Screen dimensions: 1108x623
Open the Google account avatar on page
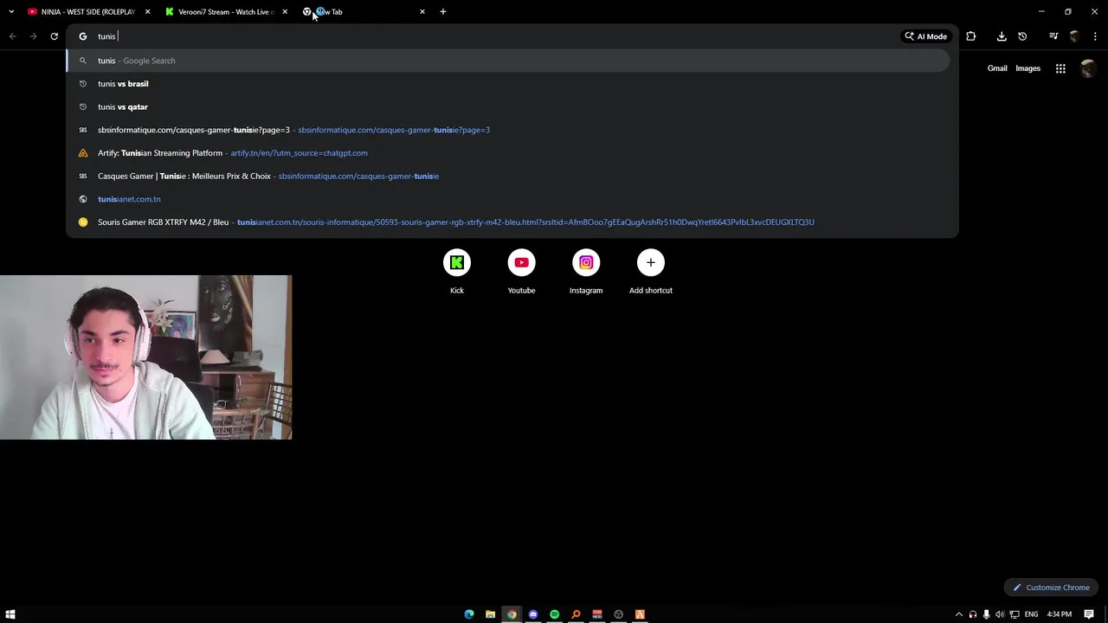pos(1089,68)
